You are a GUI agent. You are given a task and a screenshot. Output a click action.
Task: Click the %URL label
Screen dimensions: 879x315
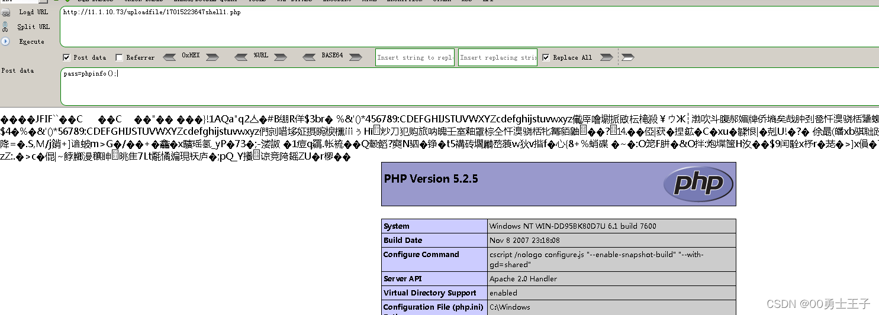[x=261, y=56]
